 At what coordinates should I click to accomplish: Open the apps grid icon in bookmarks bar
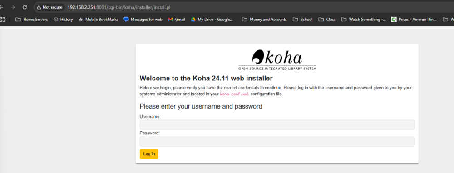[x=2, y=20]
